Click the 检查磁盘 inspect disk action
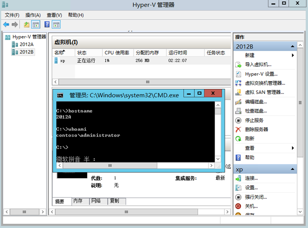Screen dimensions: 308x228 (256, 111)
